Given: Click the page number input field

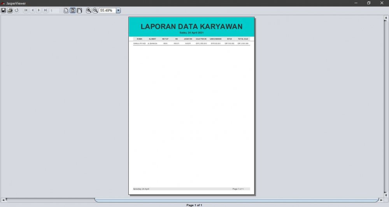Looking at the screenshot, I should [x=54, y=10].
